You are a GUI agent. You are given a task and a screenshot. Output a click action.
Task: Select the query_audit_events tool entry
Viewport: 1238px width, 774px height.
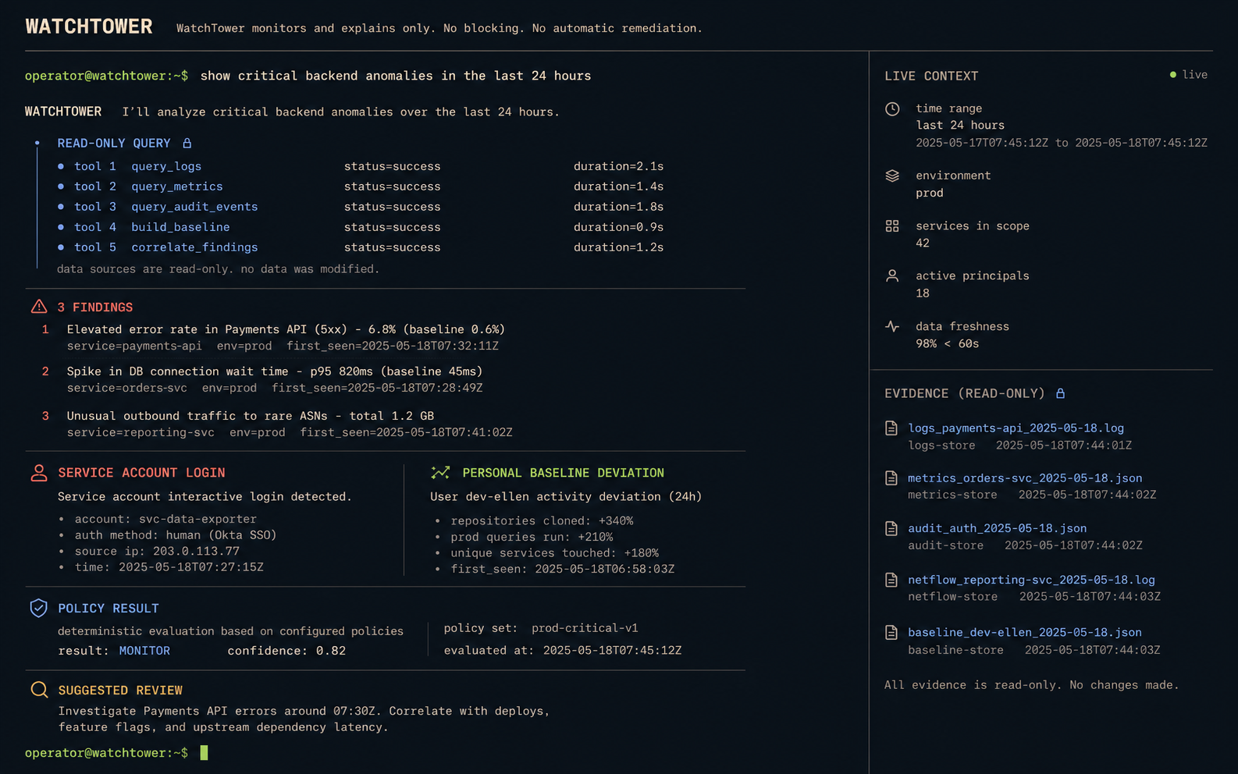194,207
